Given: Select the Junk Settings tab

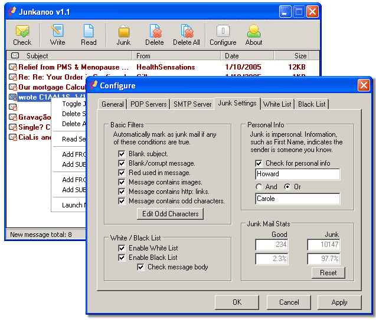Looking at the screenshot, I should 237,103.
